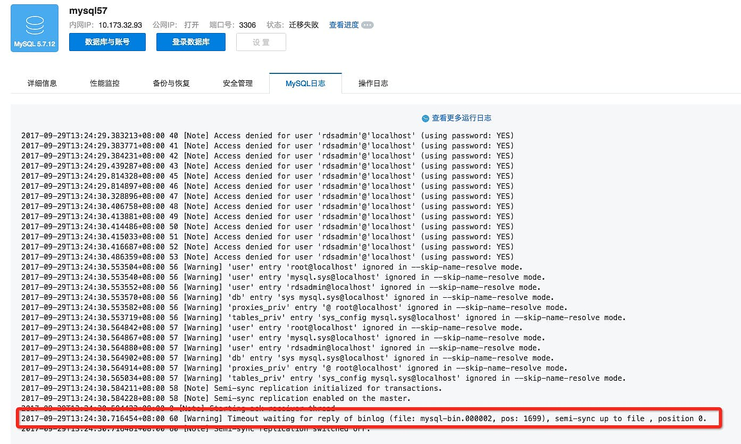Click the 迁移失败 status text

click(304, 25)
